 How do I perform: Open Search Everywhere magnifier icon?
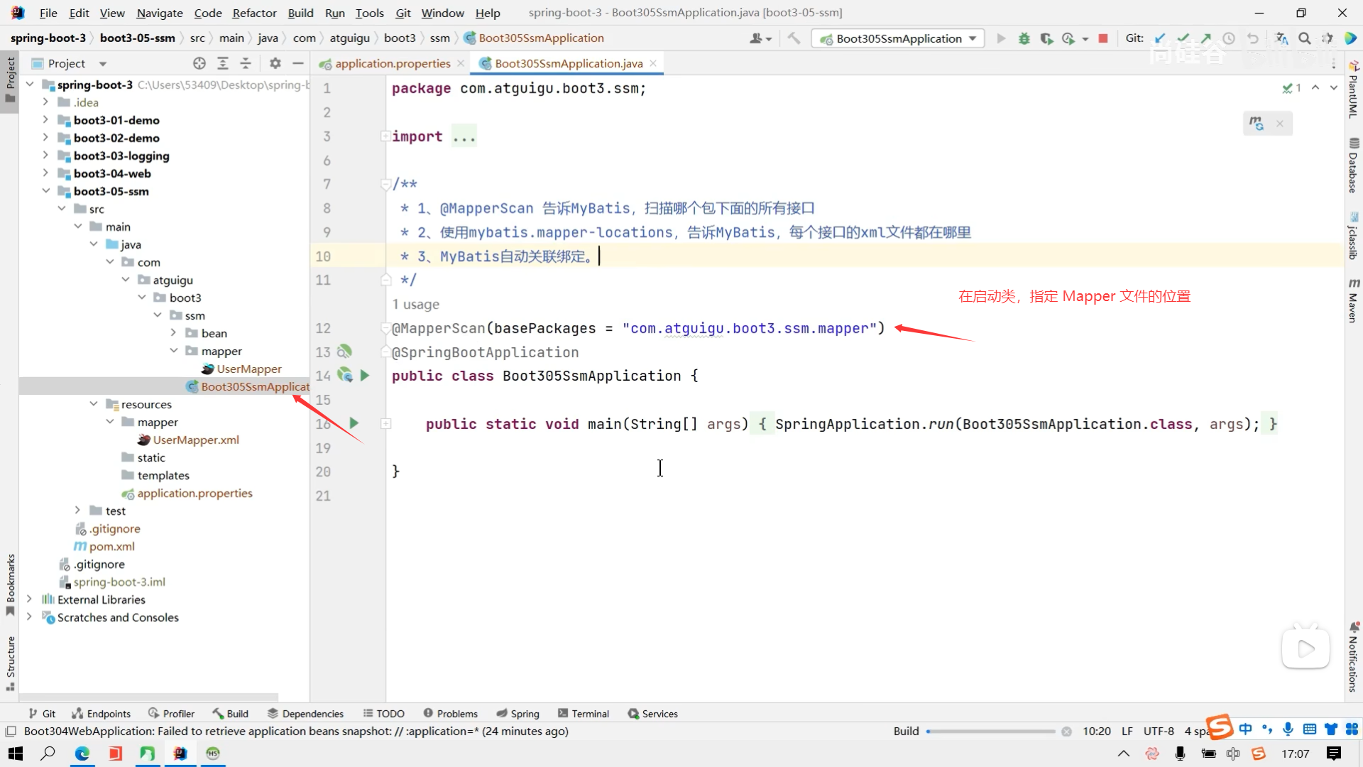click(x=1304, y=38)
